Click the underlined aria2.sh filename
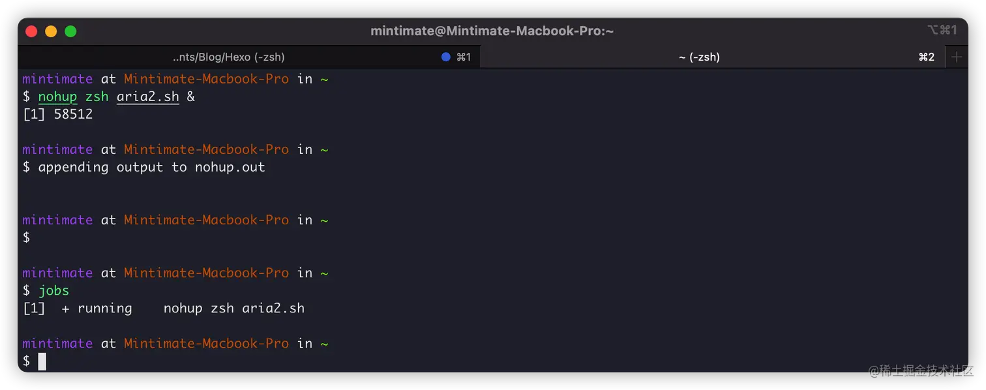Image resolution: width=986 pixels, height=390 pixels. tap(147, 97)
